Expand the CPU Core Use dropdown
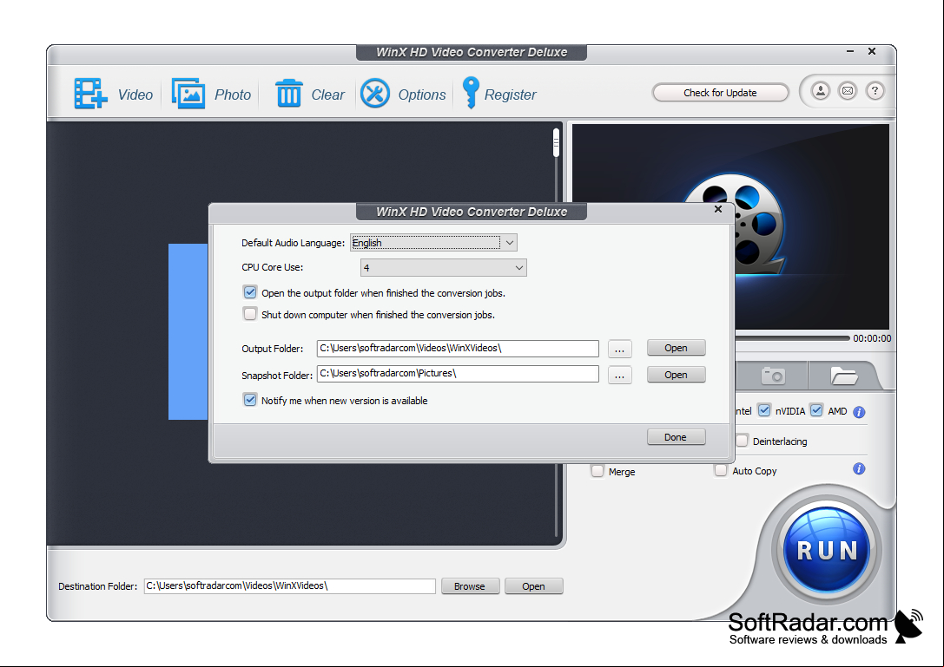Screen dimensions: 944x667 [443, 268]
